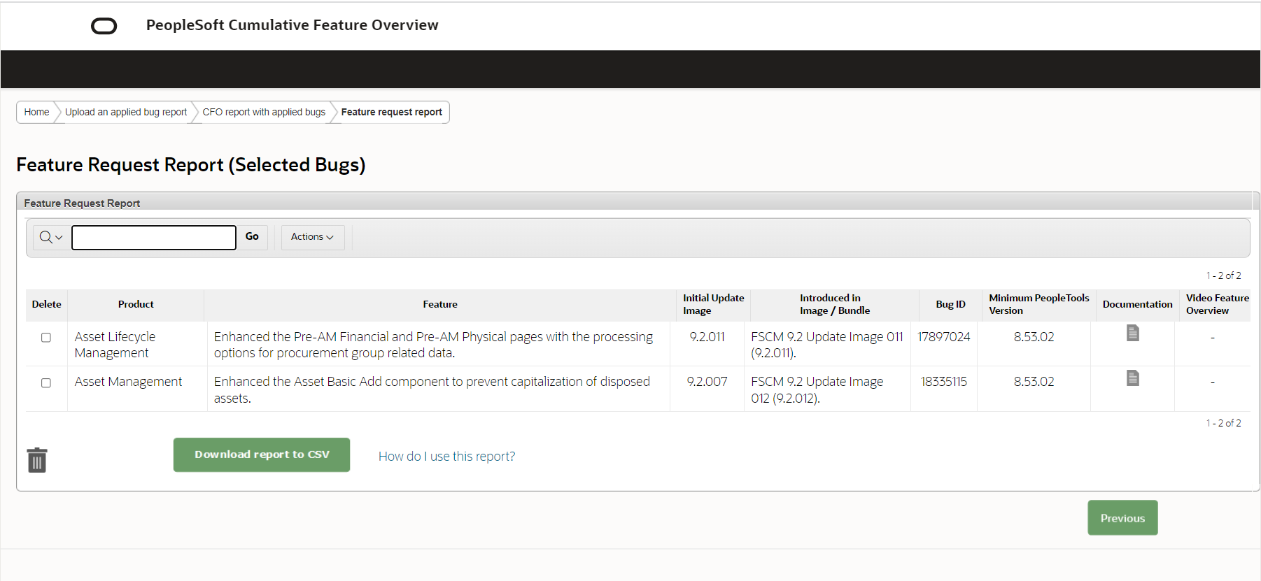Click the Go search button
Image resolution: width=1261 pixels, height=581 pixels.
(252, 237)
